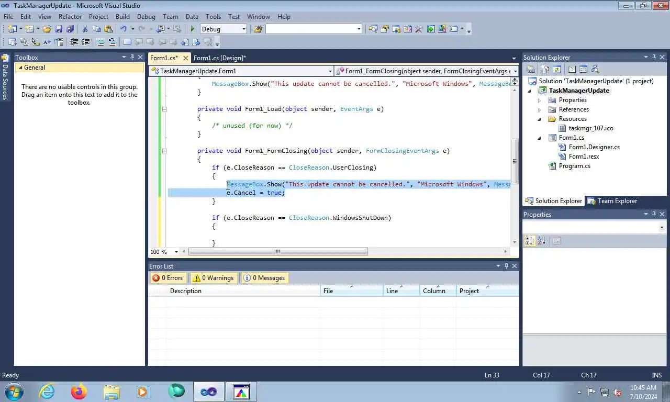The height and width of the screenshot is (402, 670).
Task: Open the 100 % zoom dropdown
Action: (176, 252)
